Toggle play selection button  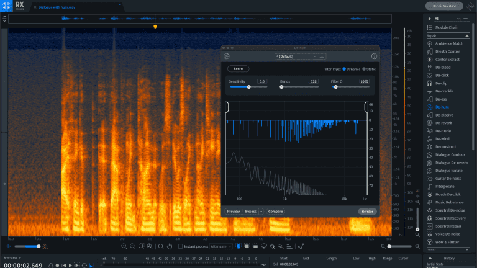point(77,266)
